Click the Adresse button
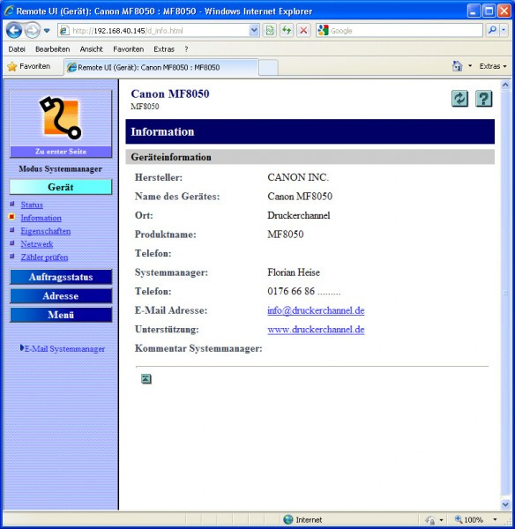This screenshot has height=529, width=515. [61, 296]
